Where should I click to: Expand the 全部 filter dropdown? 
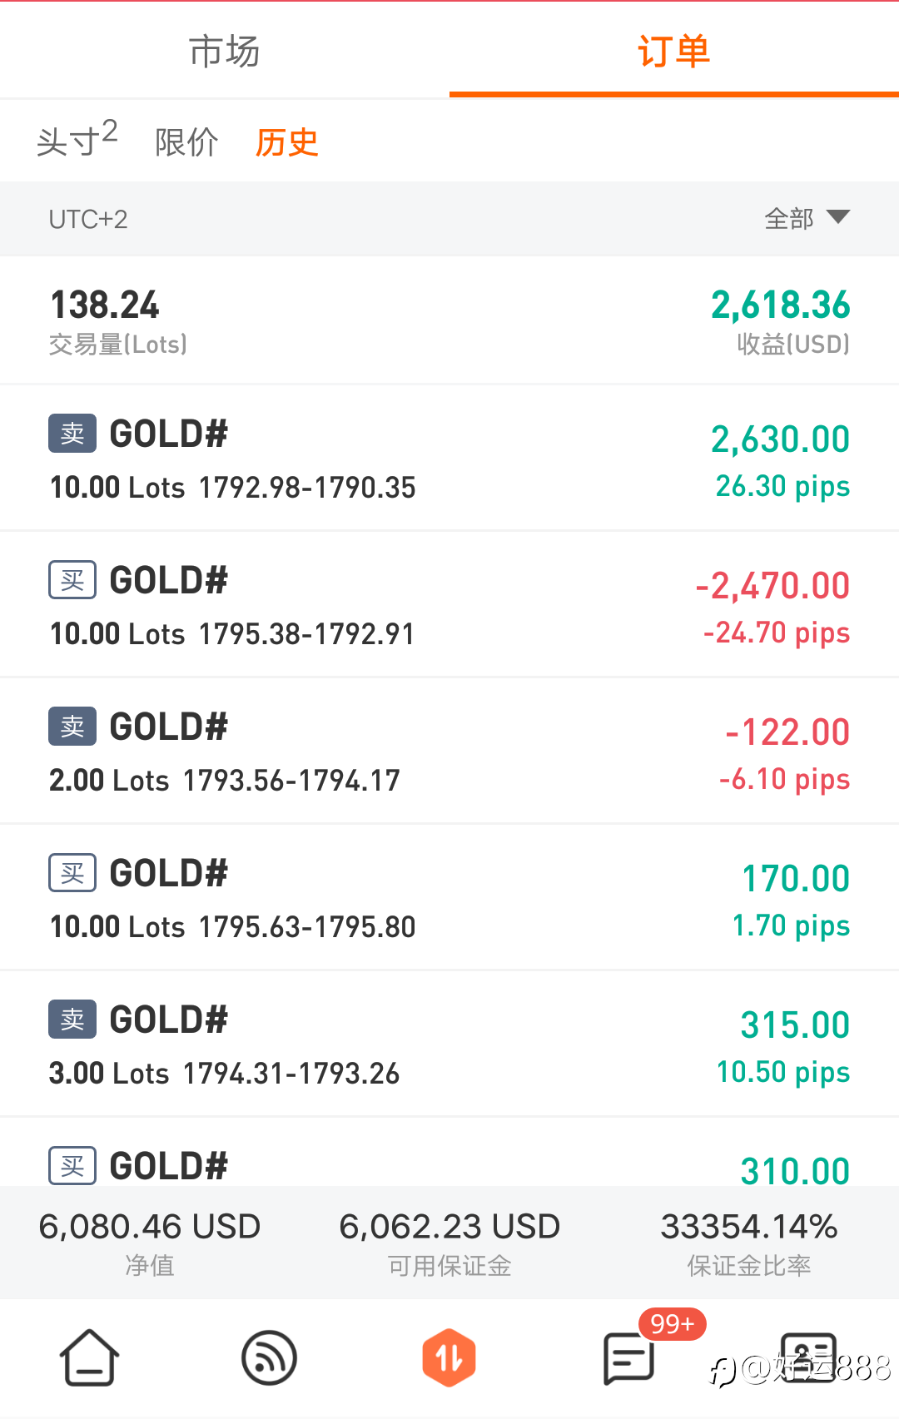click(x=807, y=218)
